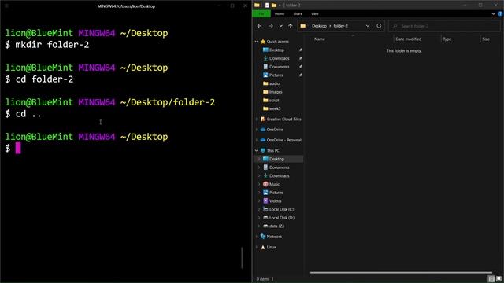The width and height of the screenshot is (504, 283).
Task: Click horizontal scrollbar in file pane
Action: [x=401, y=273]
